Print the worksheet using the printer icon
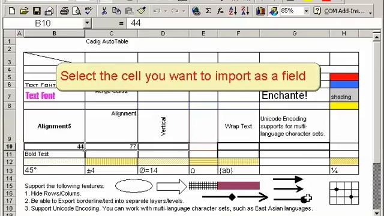 tap(64, 11)
